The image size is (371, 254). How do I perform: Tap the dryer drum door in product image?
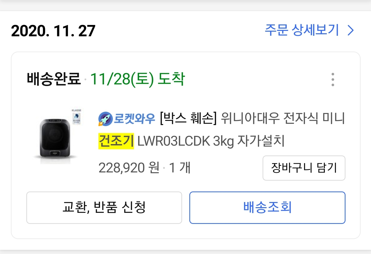pyautogui.click(x=55, y=136)
